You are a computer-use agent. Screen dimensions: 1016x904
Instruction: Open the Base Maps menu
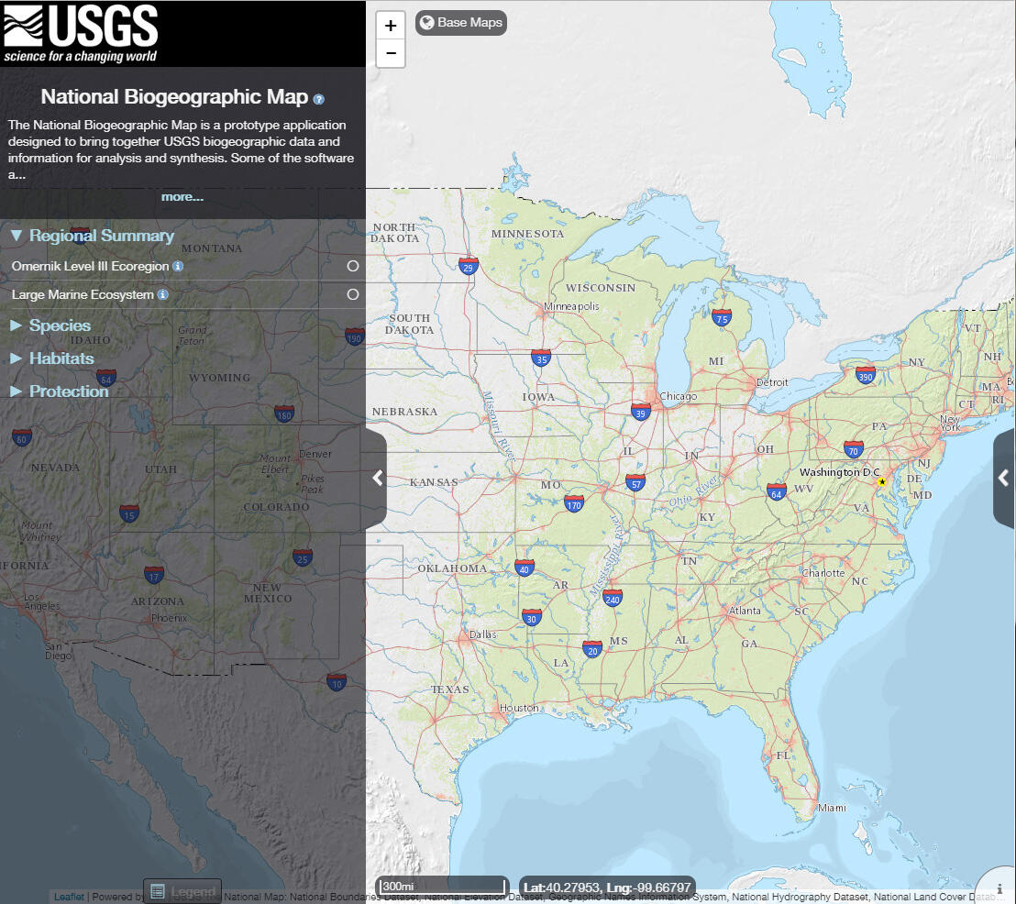tap(460, 22)
